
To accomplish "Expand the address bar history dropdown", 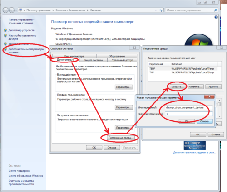I will click(156, 10).
